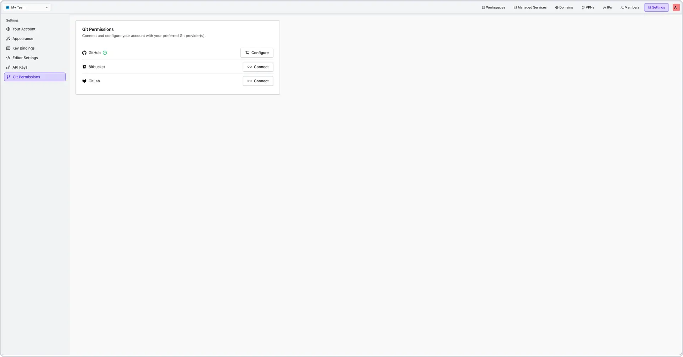Click GitHub's green connected badge
The height and width of the screenshot is (357, 683).
click(x=105, y=53)
